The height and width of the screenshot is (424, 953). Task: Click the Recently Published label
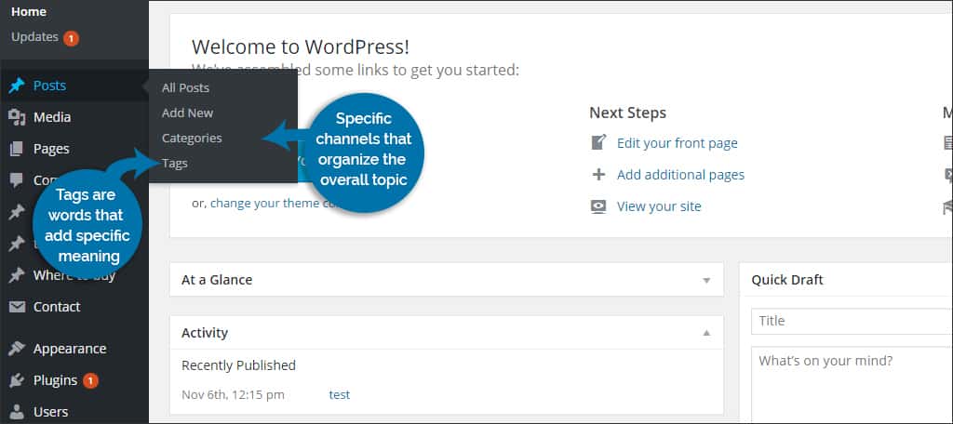coord(239,365)
